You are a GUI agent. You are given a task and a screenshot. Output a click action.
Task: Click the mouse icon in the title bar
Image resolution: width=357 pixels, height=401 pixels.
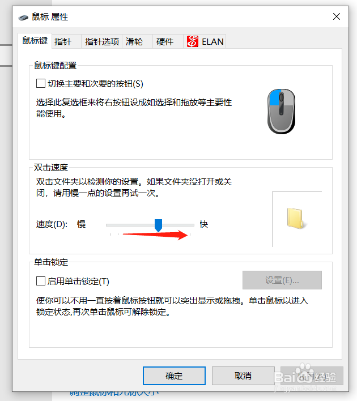pos(23,18)
